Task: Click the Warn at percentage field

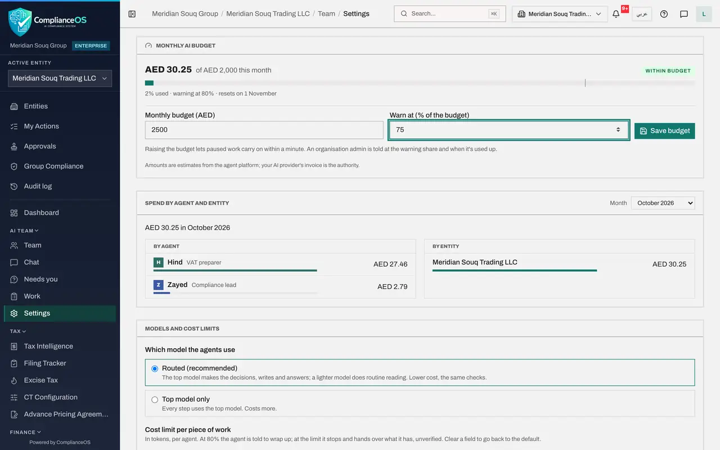Action: pyautogui.click(x=508, y=130)
